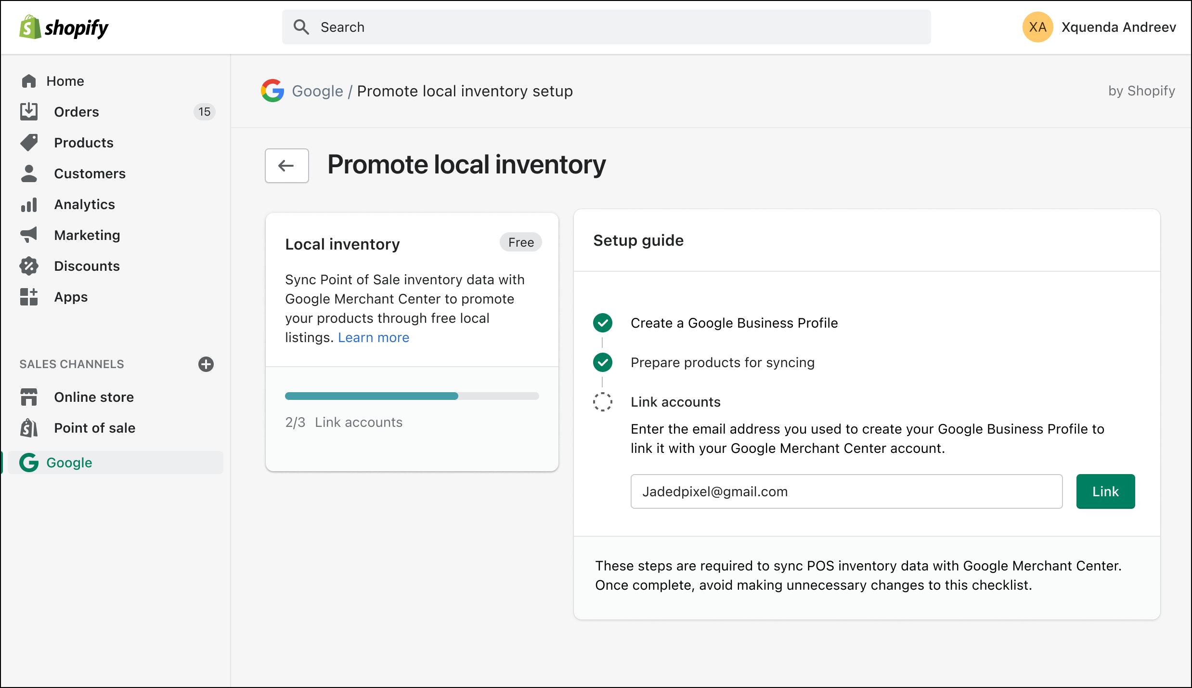Click the 2/3 setup progress bar
1192x688 pixels.
click(412, 396)
